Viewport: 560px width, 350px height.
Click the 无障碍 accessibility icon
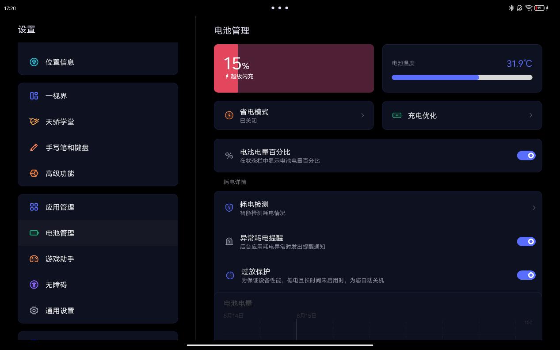click(x=34, y=285)
